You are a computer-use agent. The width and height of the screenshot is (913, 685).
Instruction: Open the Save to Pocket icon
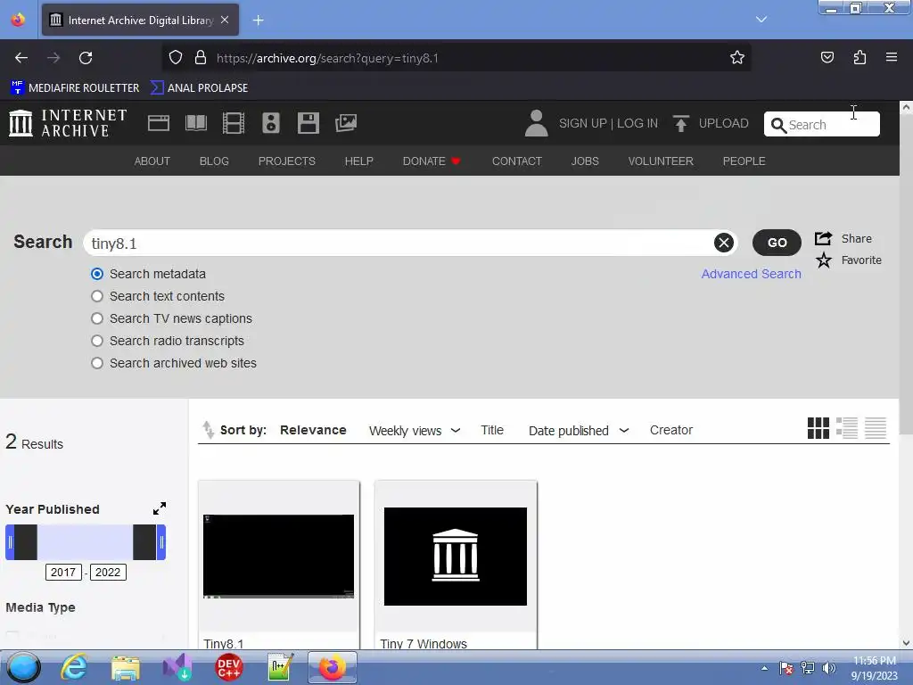point(827,57)
